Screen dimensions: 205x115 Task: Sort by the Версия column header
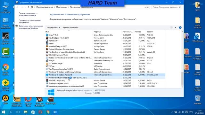pyautogui.click(x=155, y=32)
